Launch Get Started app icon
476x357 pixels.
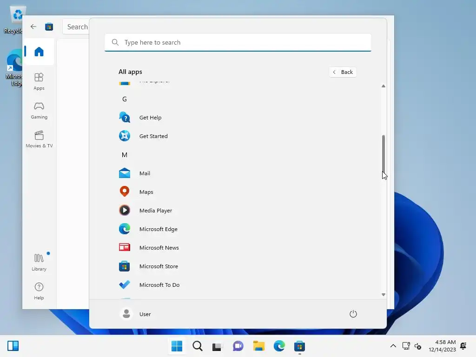click(x=125, y=136)
